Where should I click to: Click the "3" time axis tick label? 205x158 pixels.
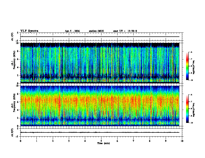pyautogui.click(x=69, y=141)
